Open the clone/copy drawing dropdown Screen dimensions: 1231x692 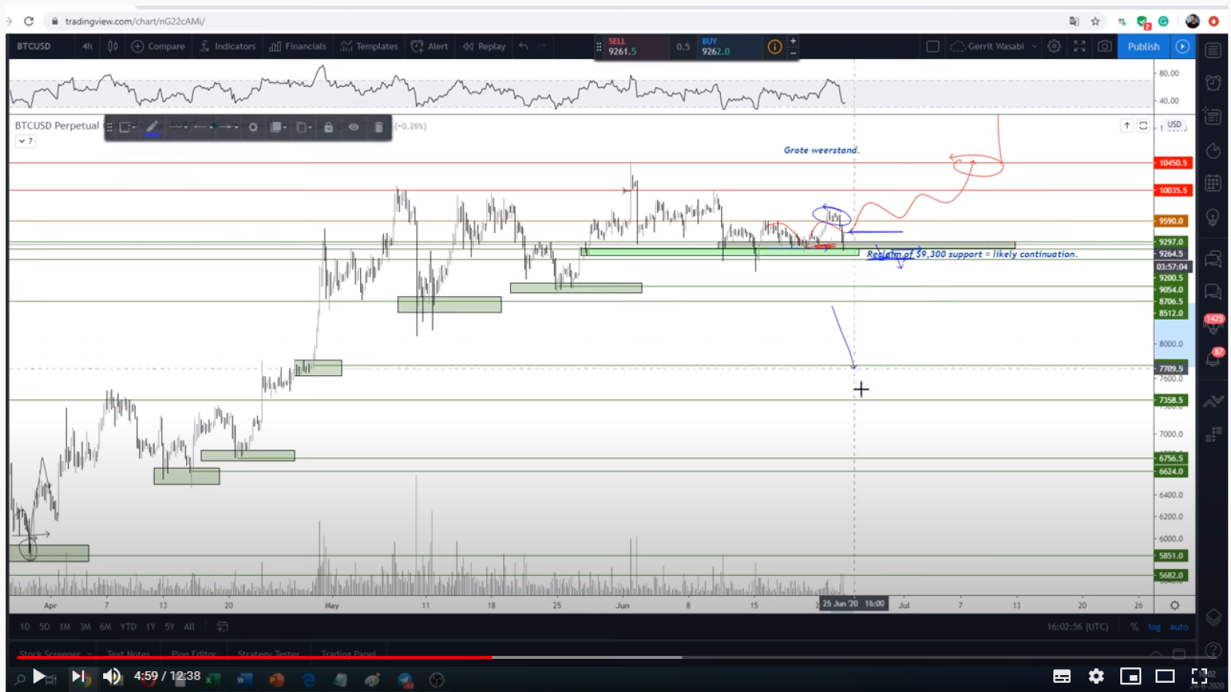click(304, 127)
